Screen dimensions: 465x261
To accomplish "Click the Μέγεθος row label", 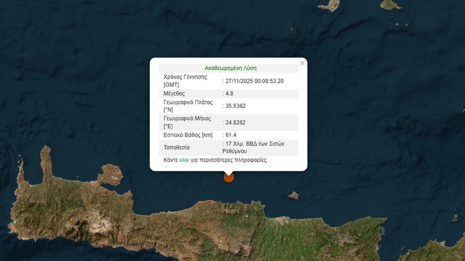I will 174,94.
